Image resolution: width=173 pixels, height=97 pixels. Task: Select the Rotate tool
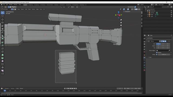(2, 23)
